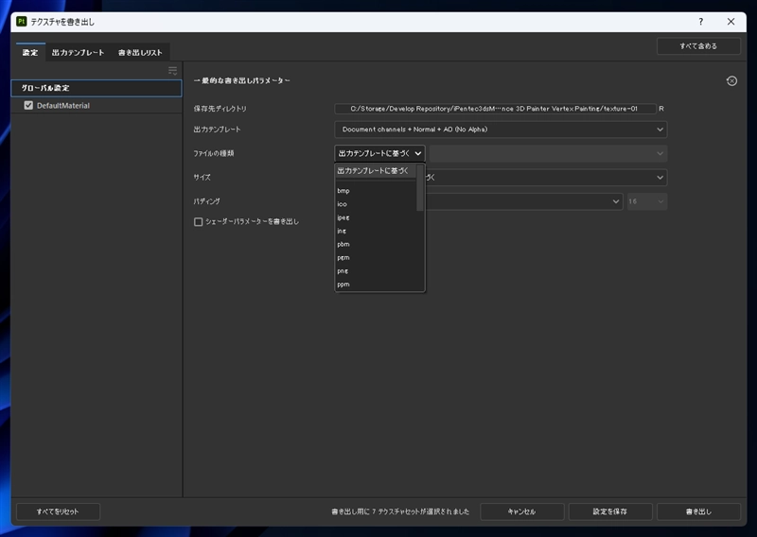The width and height of the screenshot is (757, 537).
Task: Collapse the ファイルの種類 dropdown
Action: (379, 153)
